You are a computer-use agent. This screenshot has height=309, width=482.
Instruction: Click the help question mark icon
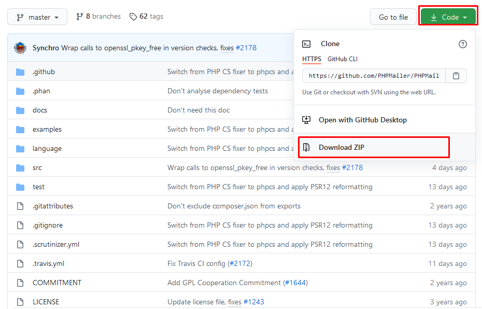point(463,44)
